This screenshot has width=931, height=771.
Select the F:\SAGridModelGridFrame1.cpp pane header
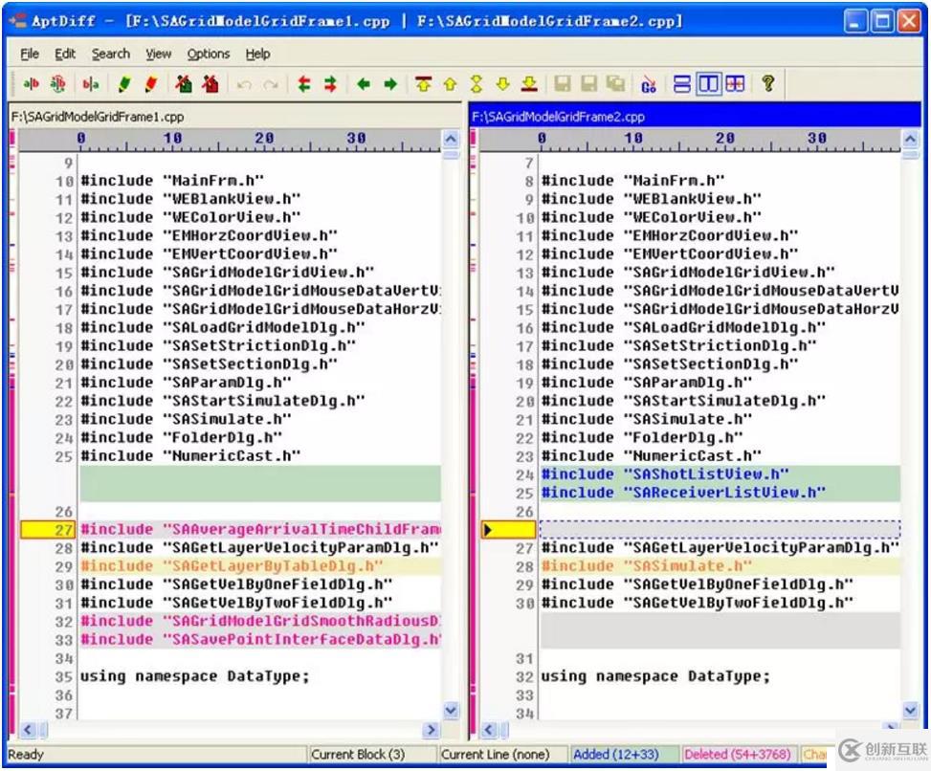point(235,117)
